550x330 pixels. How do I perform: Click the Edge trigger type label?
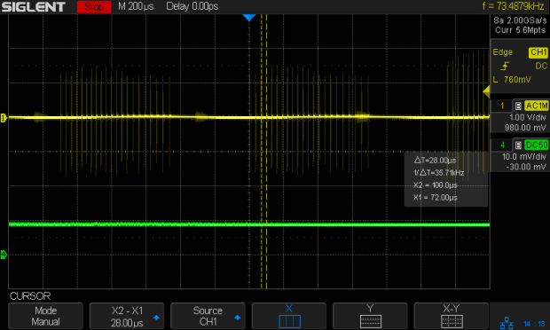click(x=502, y=52)
